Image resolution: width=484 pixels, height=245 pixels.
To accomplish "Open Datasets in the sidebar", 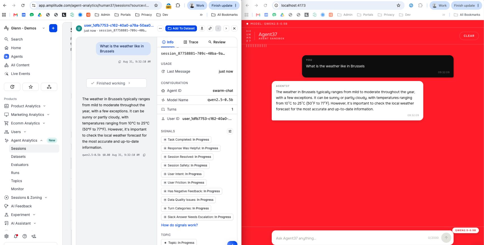I will point(18,157).
